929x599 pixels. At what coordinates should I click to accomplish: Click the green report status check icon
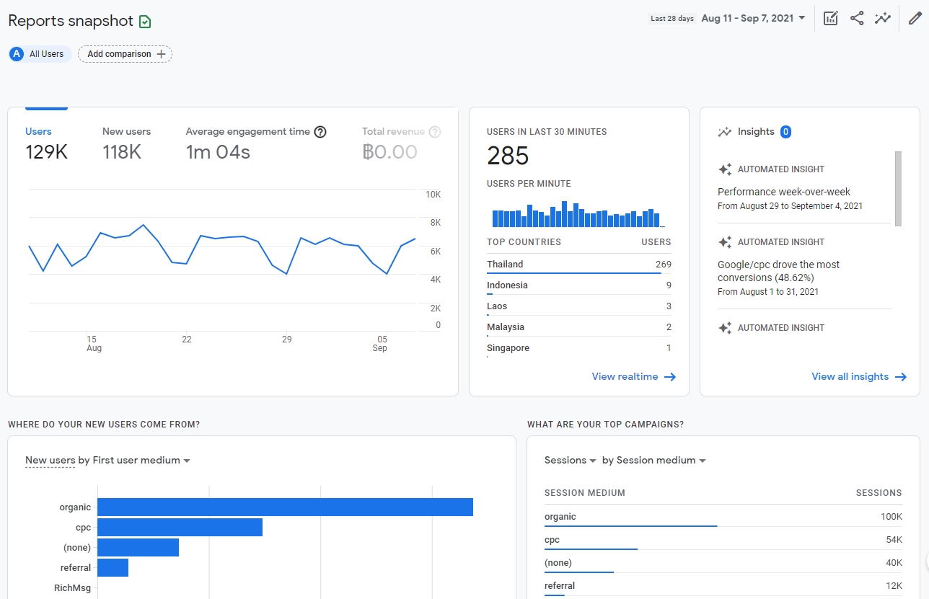coord(145,22)
